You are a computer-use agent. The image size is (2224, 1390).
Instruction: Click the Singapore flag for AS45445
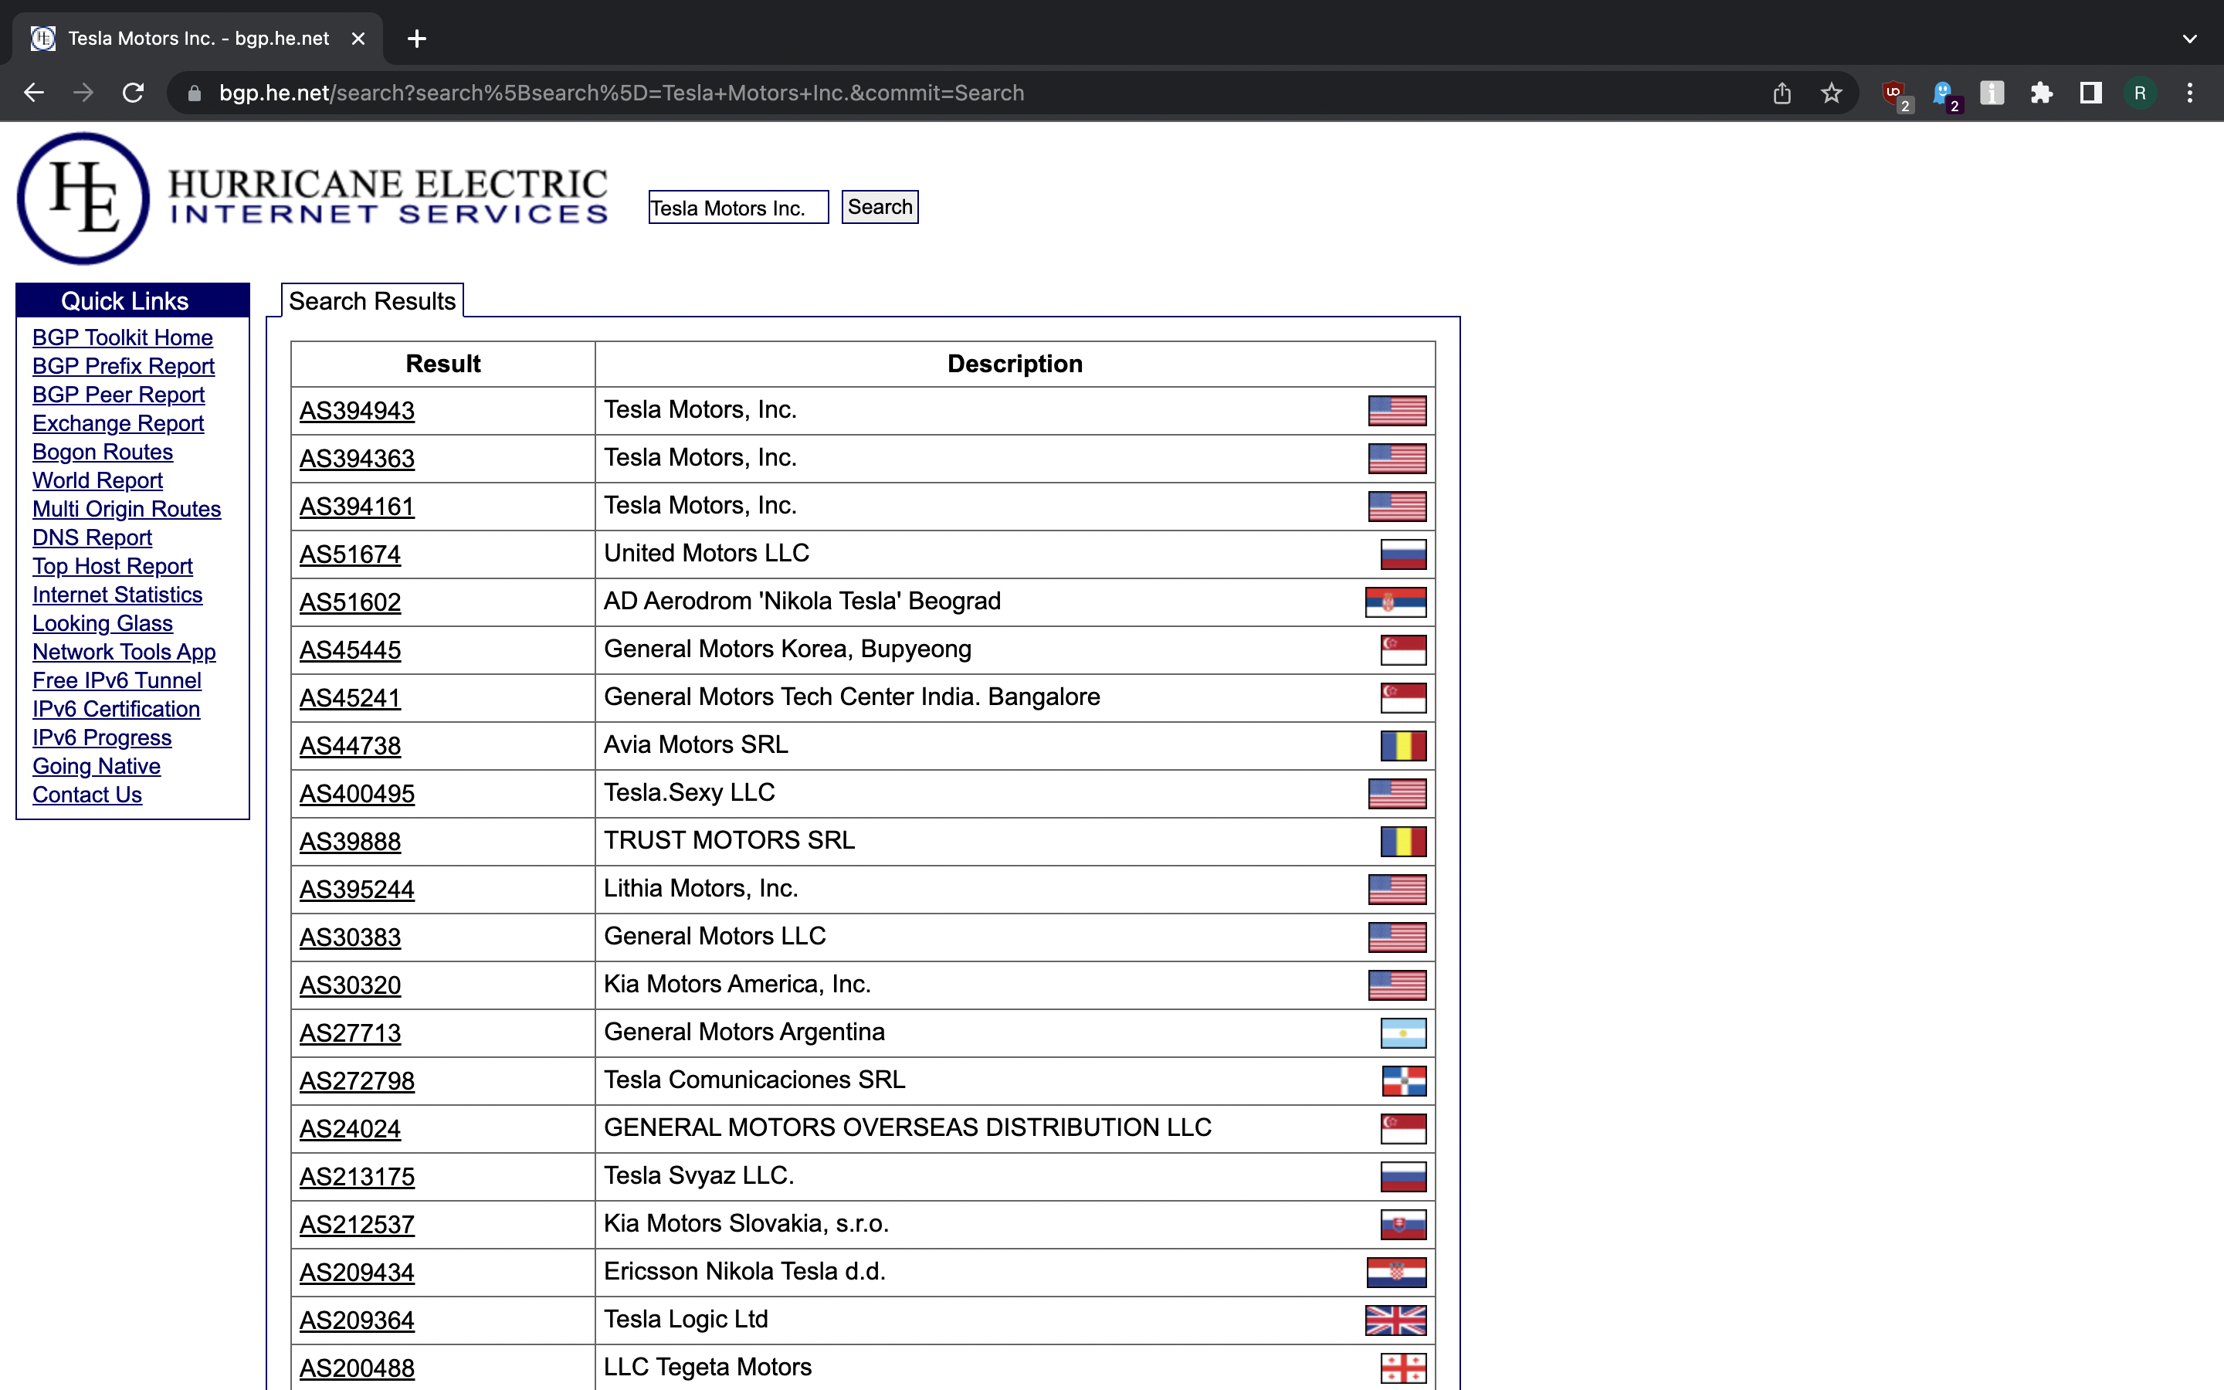[1403, 650]
